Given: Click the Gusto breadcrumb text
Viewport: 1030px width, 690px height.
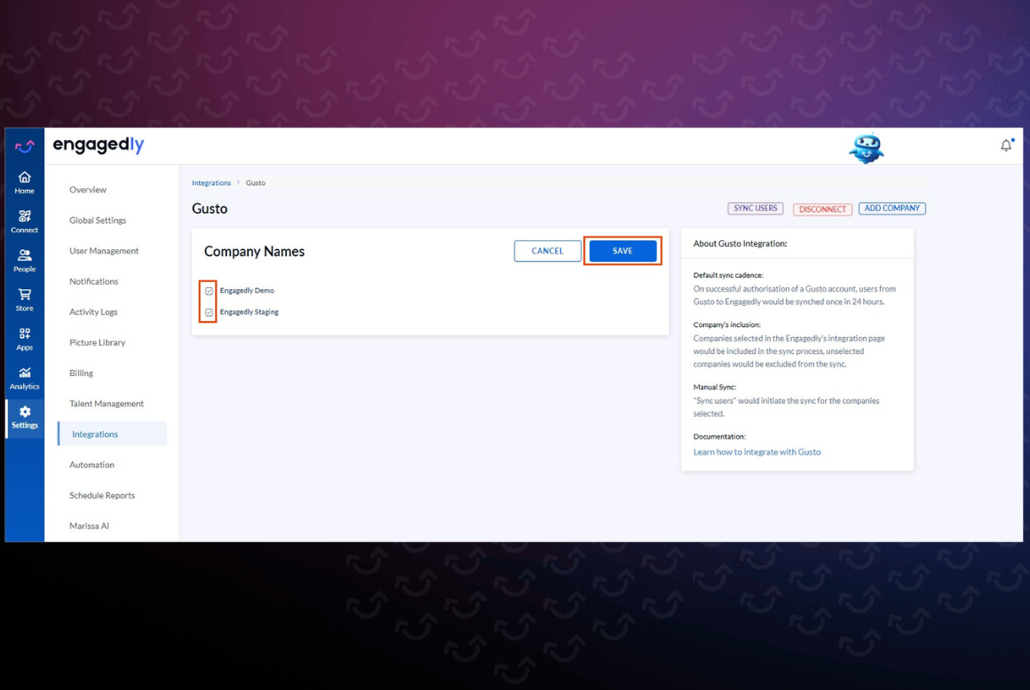Looking at the screenshot, I should (256, 183).
